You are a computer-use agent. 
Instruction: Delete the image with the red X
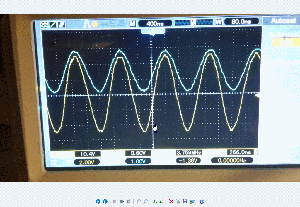point(171,201)
